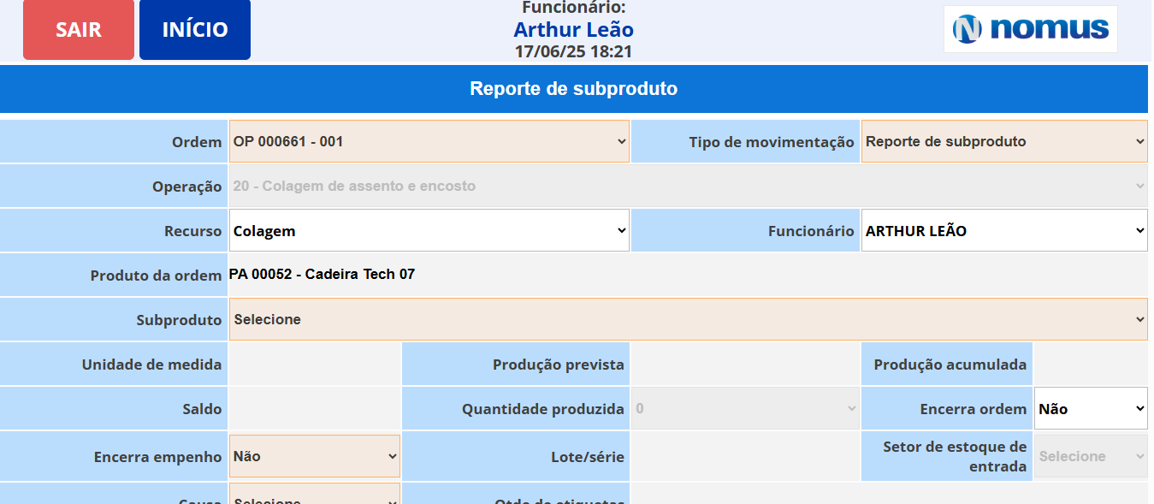Expand the Tipo de movimentação dropdown
This screenshot has height=504, width=1154.
[x=1004, y=141]
